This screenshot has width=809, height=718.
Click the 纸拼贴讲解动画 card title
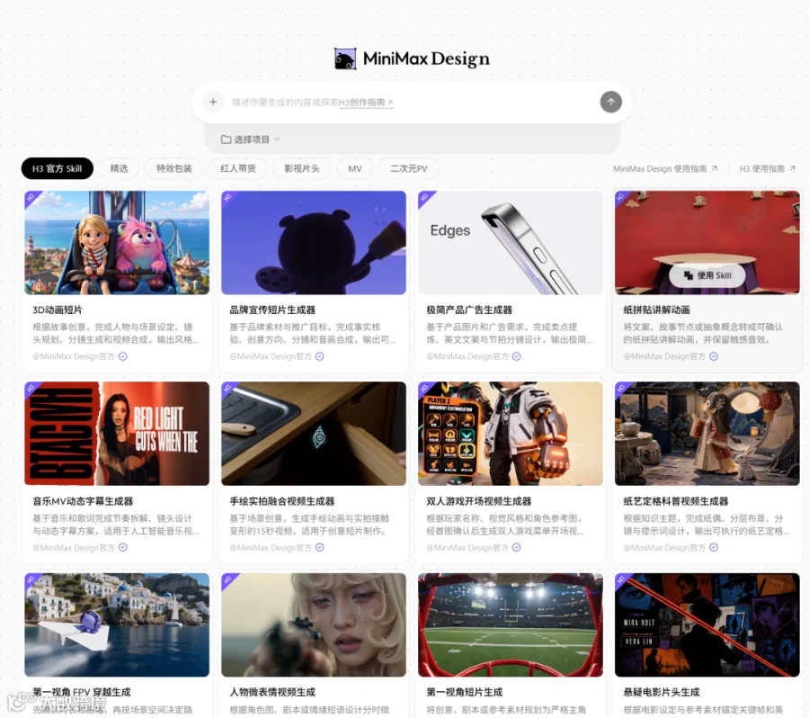657,310
